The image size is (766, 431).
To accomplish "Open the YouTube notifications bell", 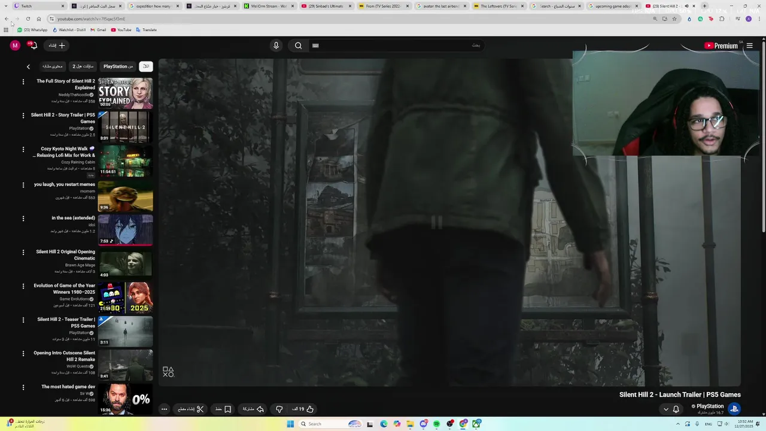I will 33,45.
